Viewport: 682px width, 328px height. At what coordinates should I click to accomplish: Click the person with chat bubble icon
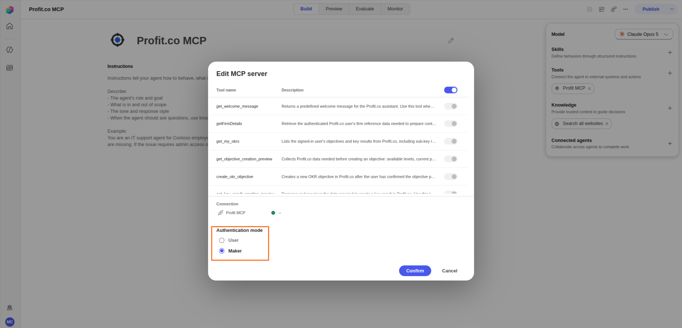tap(614, 9)
